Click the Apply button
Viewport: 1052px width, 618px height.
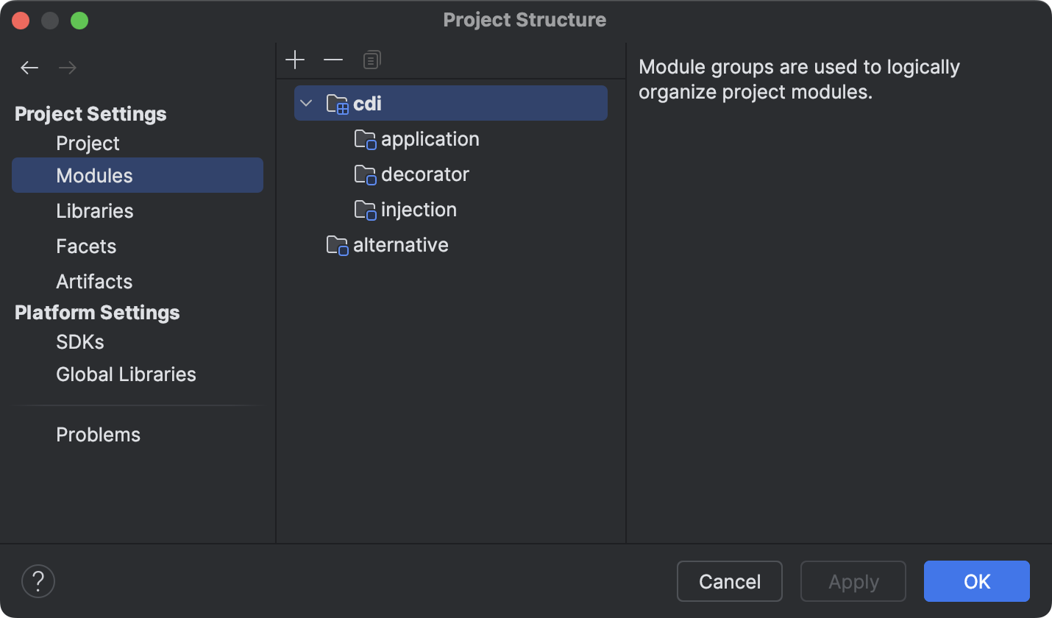(x=853, y=581)
